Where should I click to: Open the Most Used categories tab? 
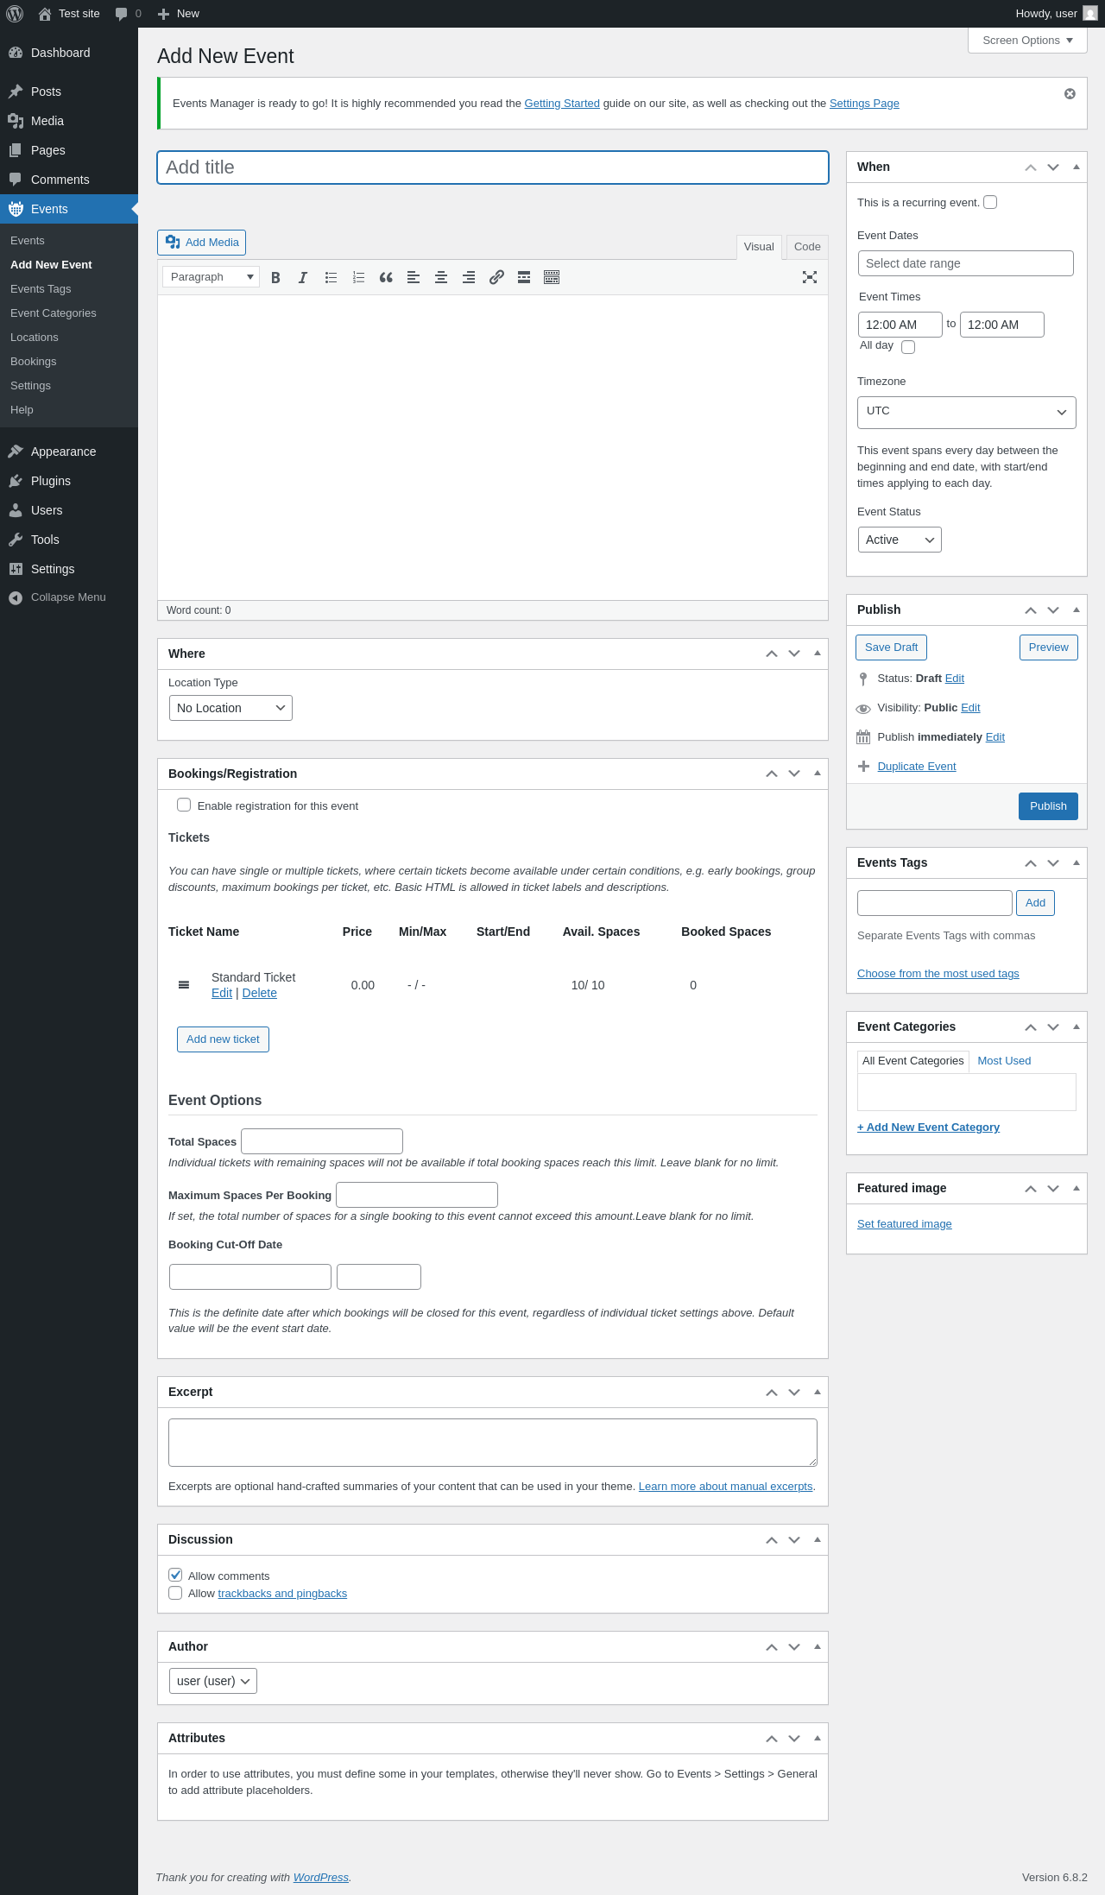pos(1004,1061)
